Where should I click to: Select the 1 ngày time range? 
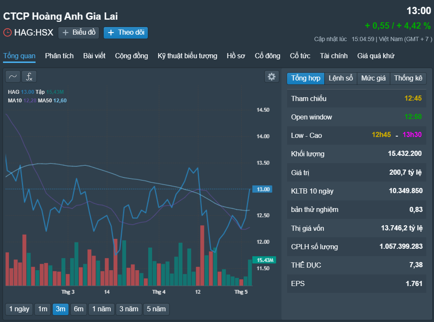click(x=19, y=309)
